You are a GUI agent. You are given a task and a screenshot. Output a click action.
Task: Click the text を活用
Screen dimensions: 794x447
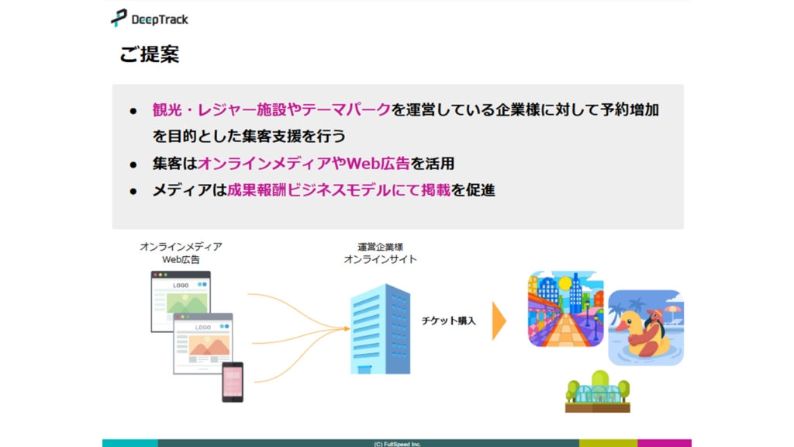(433, 163)
